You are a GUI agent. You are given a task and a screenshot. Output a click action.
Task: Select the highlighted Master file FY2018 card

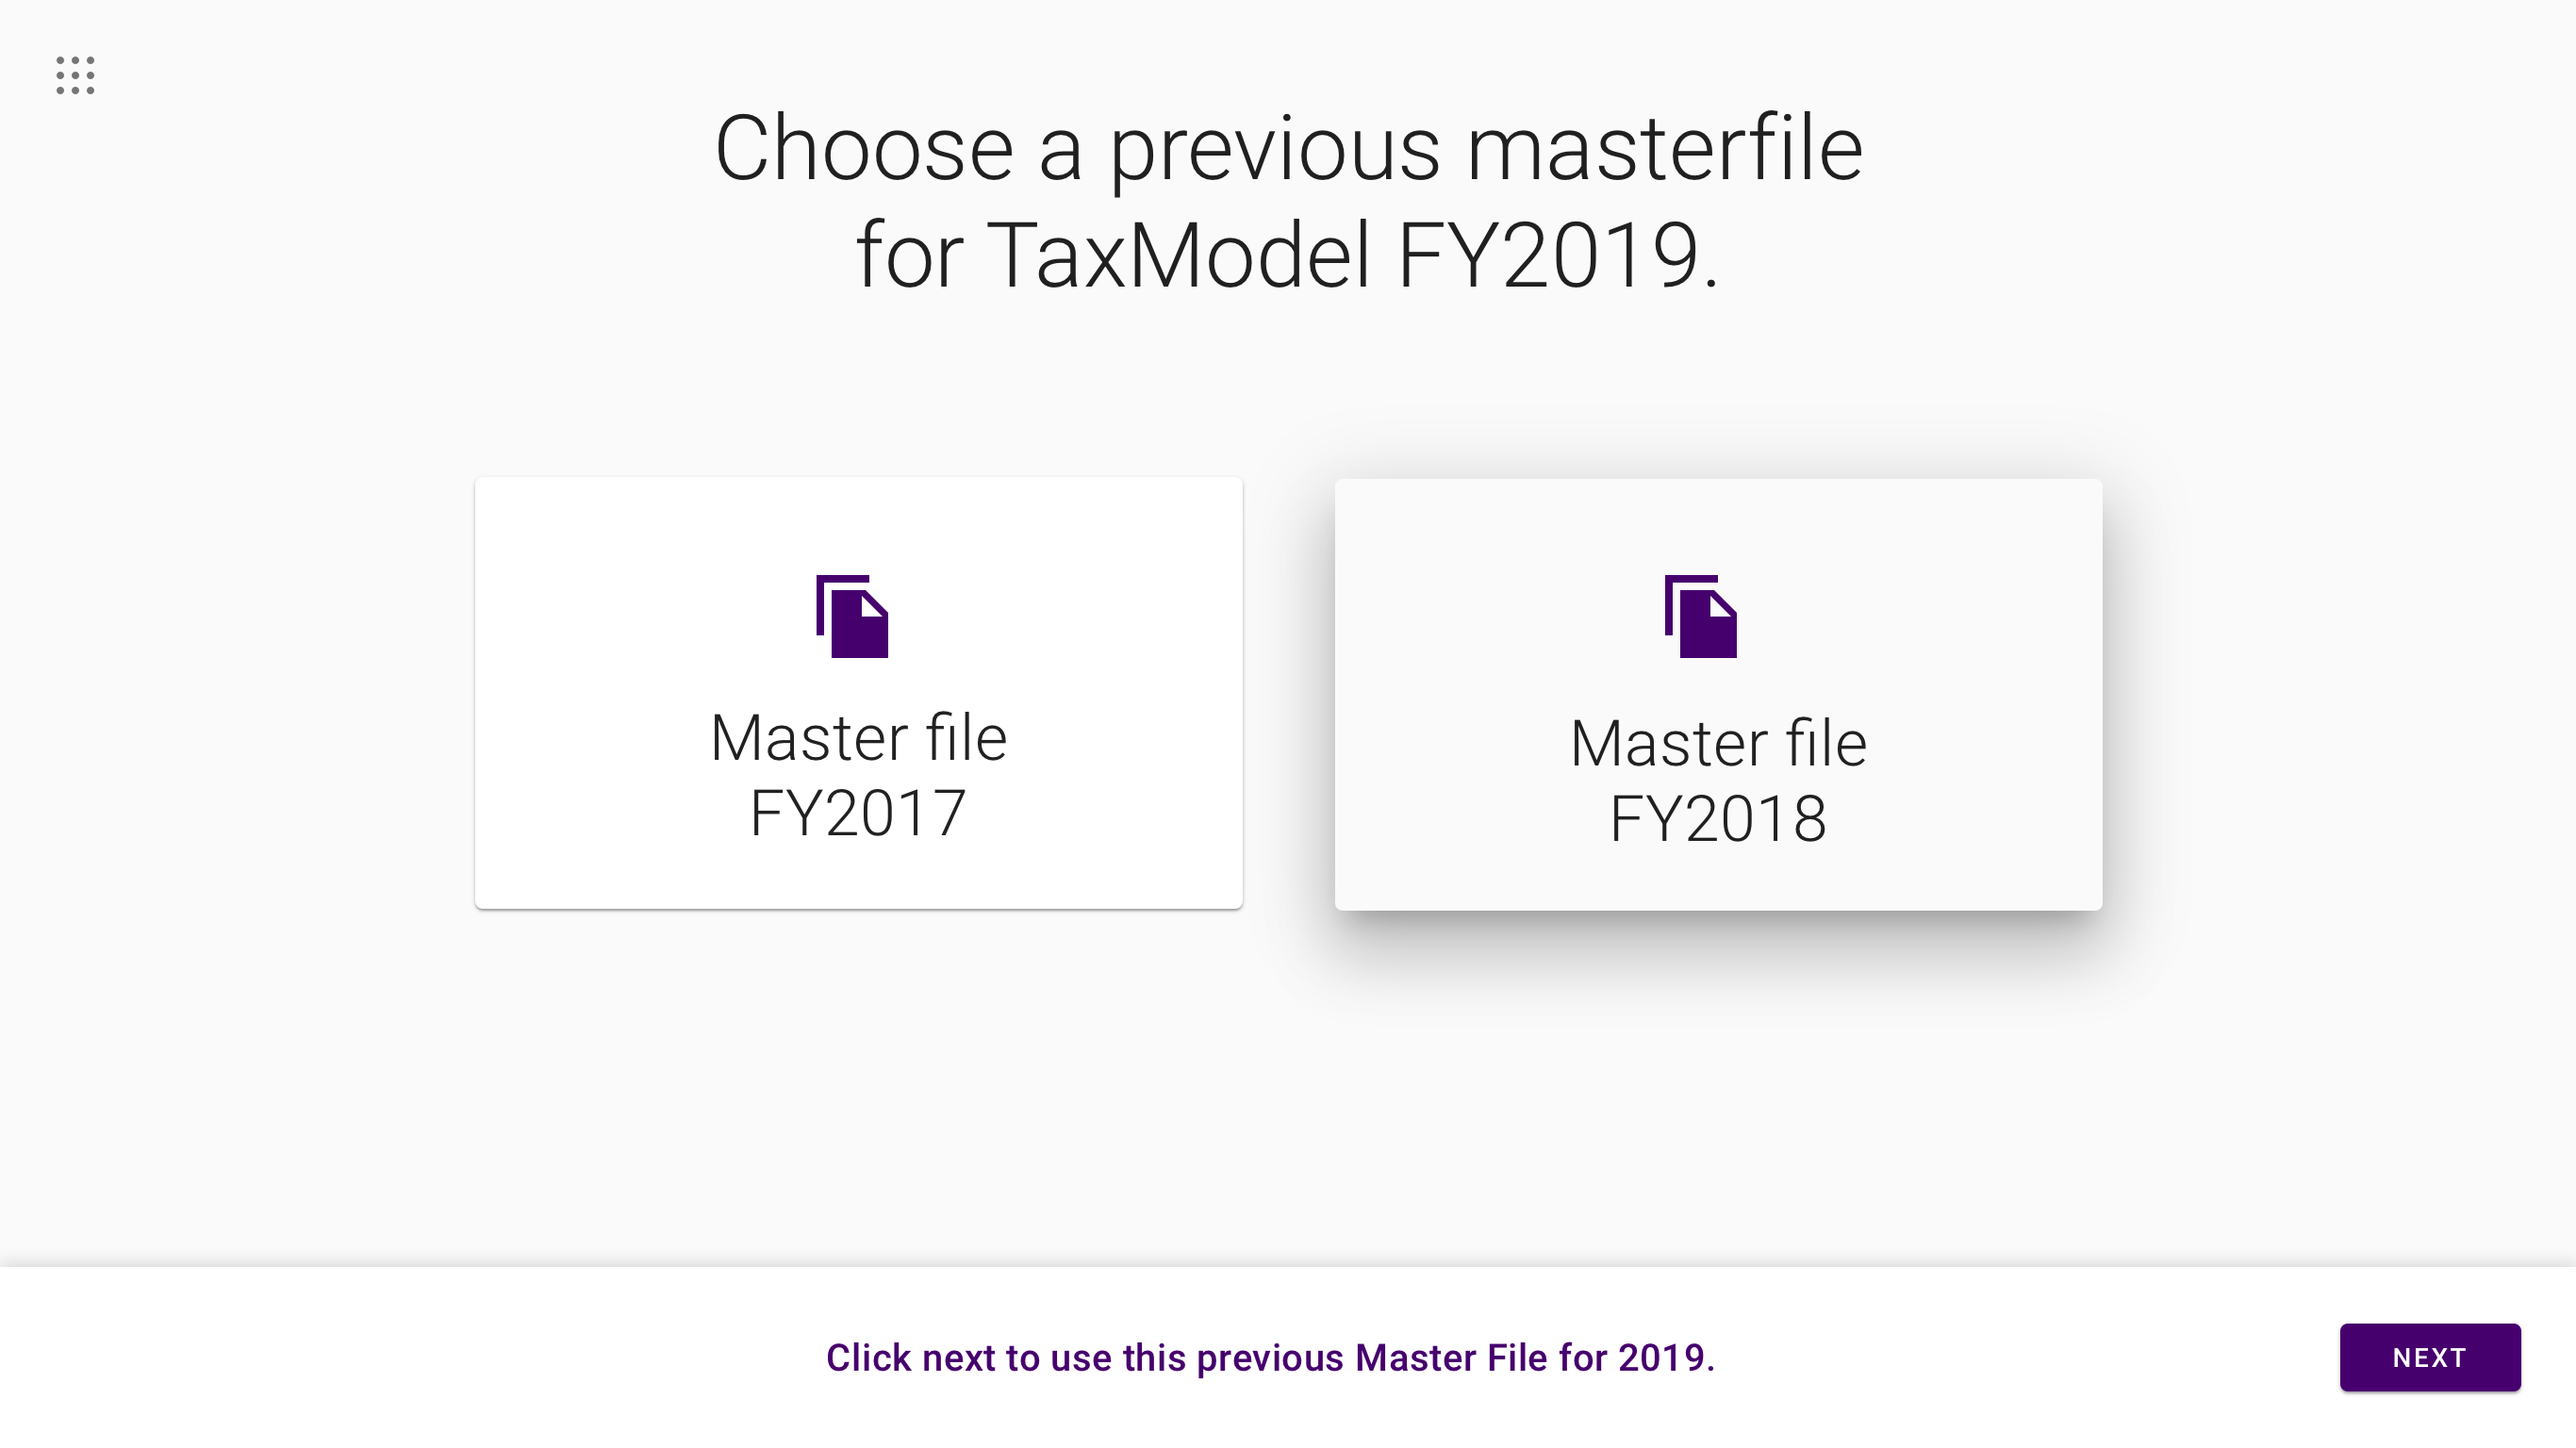coord(1718,694)
